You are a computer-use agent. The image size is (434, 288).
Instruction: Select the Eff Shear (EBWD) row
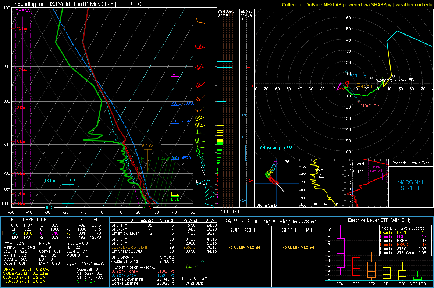click(x=164, y=252)
